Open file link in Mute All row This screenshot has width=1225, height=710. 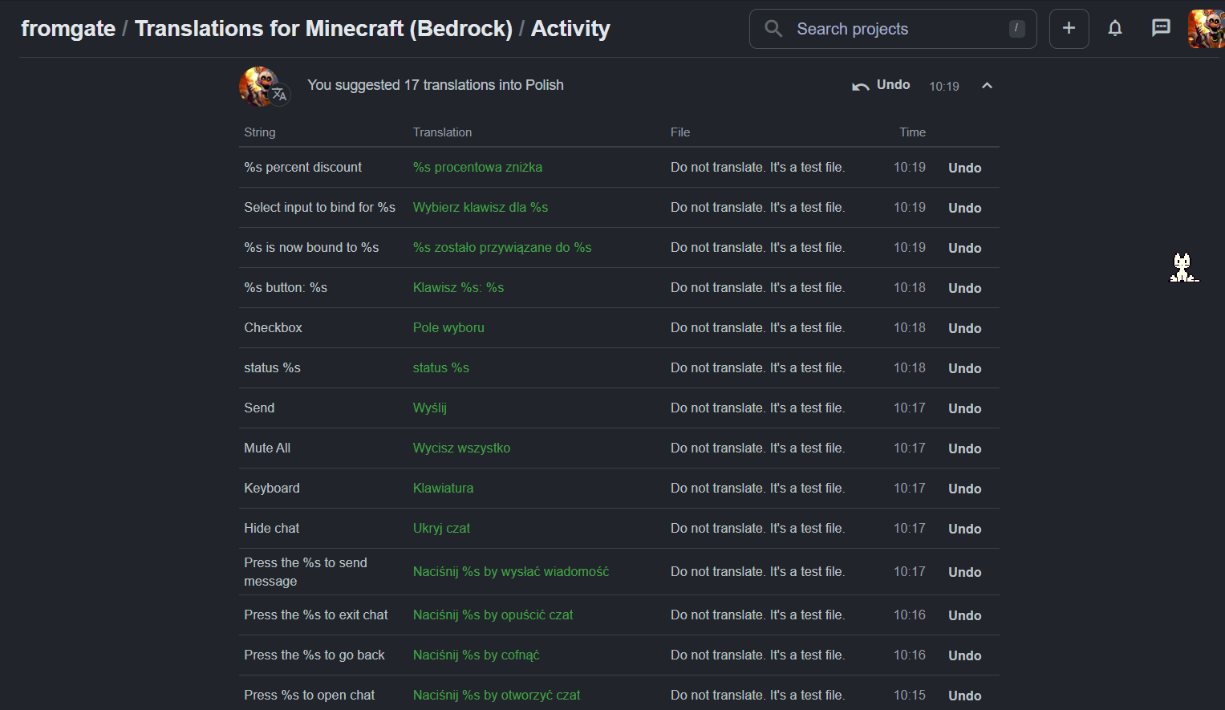[x=757, y=448]
